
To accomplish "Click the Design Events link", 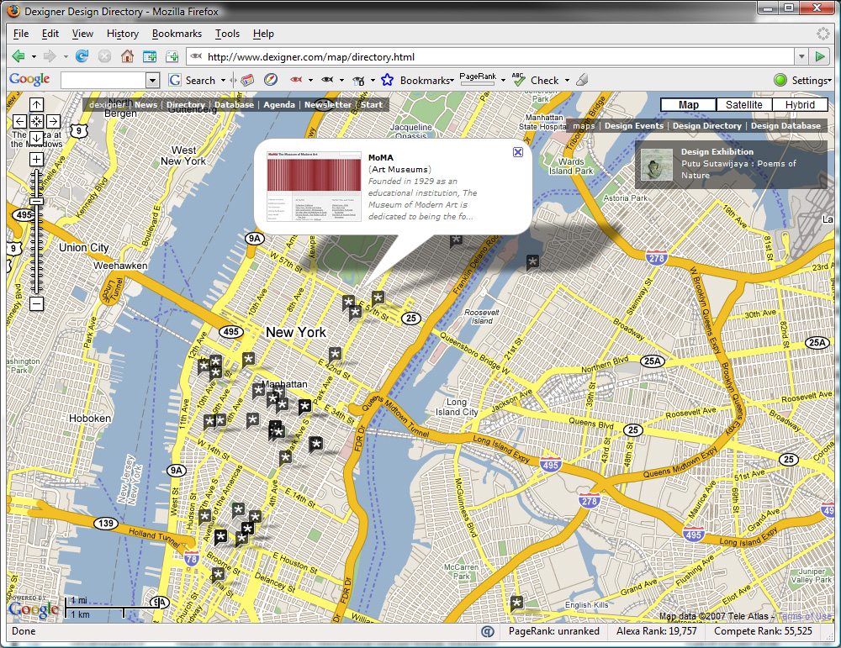I will pyautogui.click(x=634, y=125).
